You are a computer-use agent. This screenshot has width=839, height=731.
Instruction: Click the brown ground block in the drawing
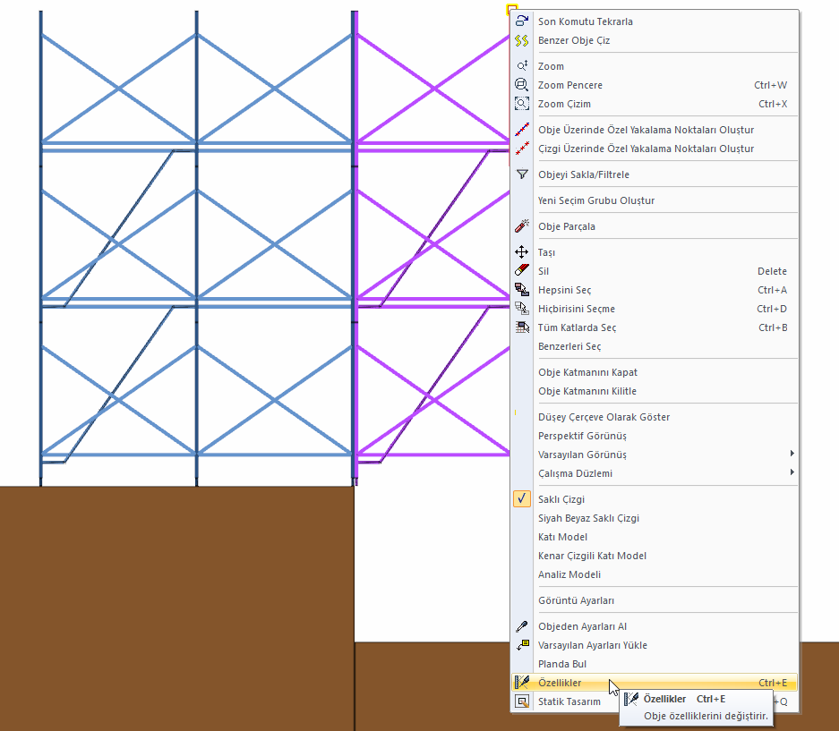(179, 608)
